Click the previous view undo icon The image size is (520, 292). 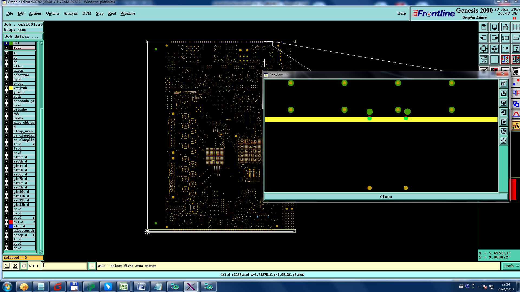tap(505, 38)
